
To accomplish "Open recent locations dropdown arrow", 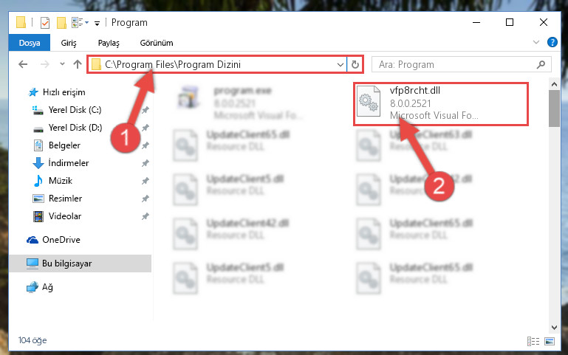I will click(x=62, y=64).
